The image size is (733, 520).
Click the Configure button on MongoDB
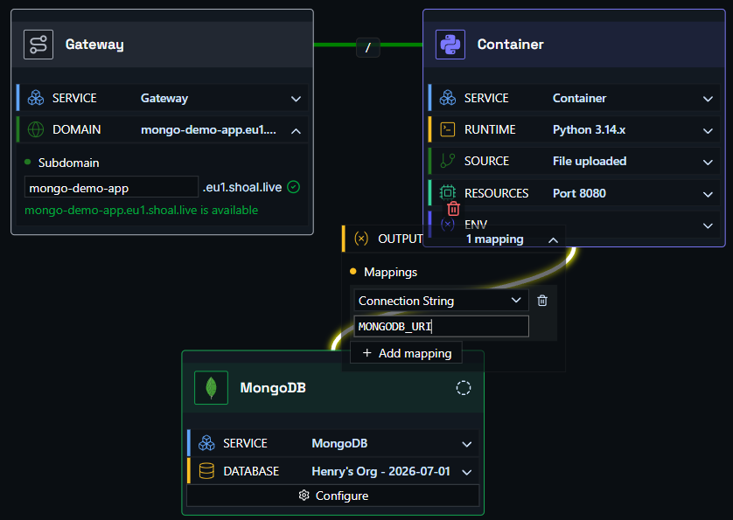click(x=333, y=496)
